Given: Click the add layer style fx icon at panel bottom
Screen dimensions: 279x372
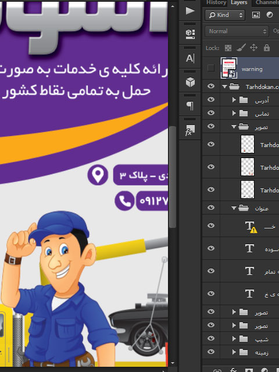Looking at the screenshot, I should (234, 370).
